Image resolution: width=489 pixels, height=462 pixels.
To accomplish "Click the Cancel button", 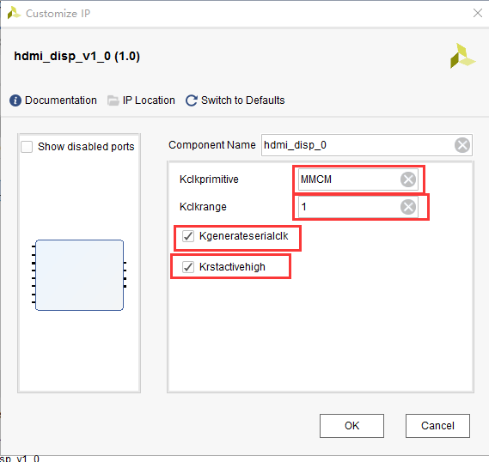I will tap(437, 426).
